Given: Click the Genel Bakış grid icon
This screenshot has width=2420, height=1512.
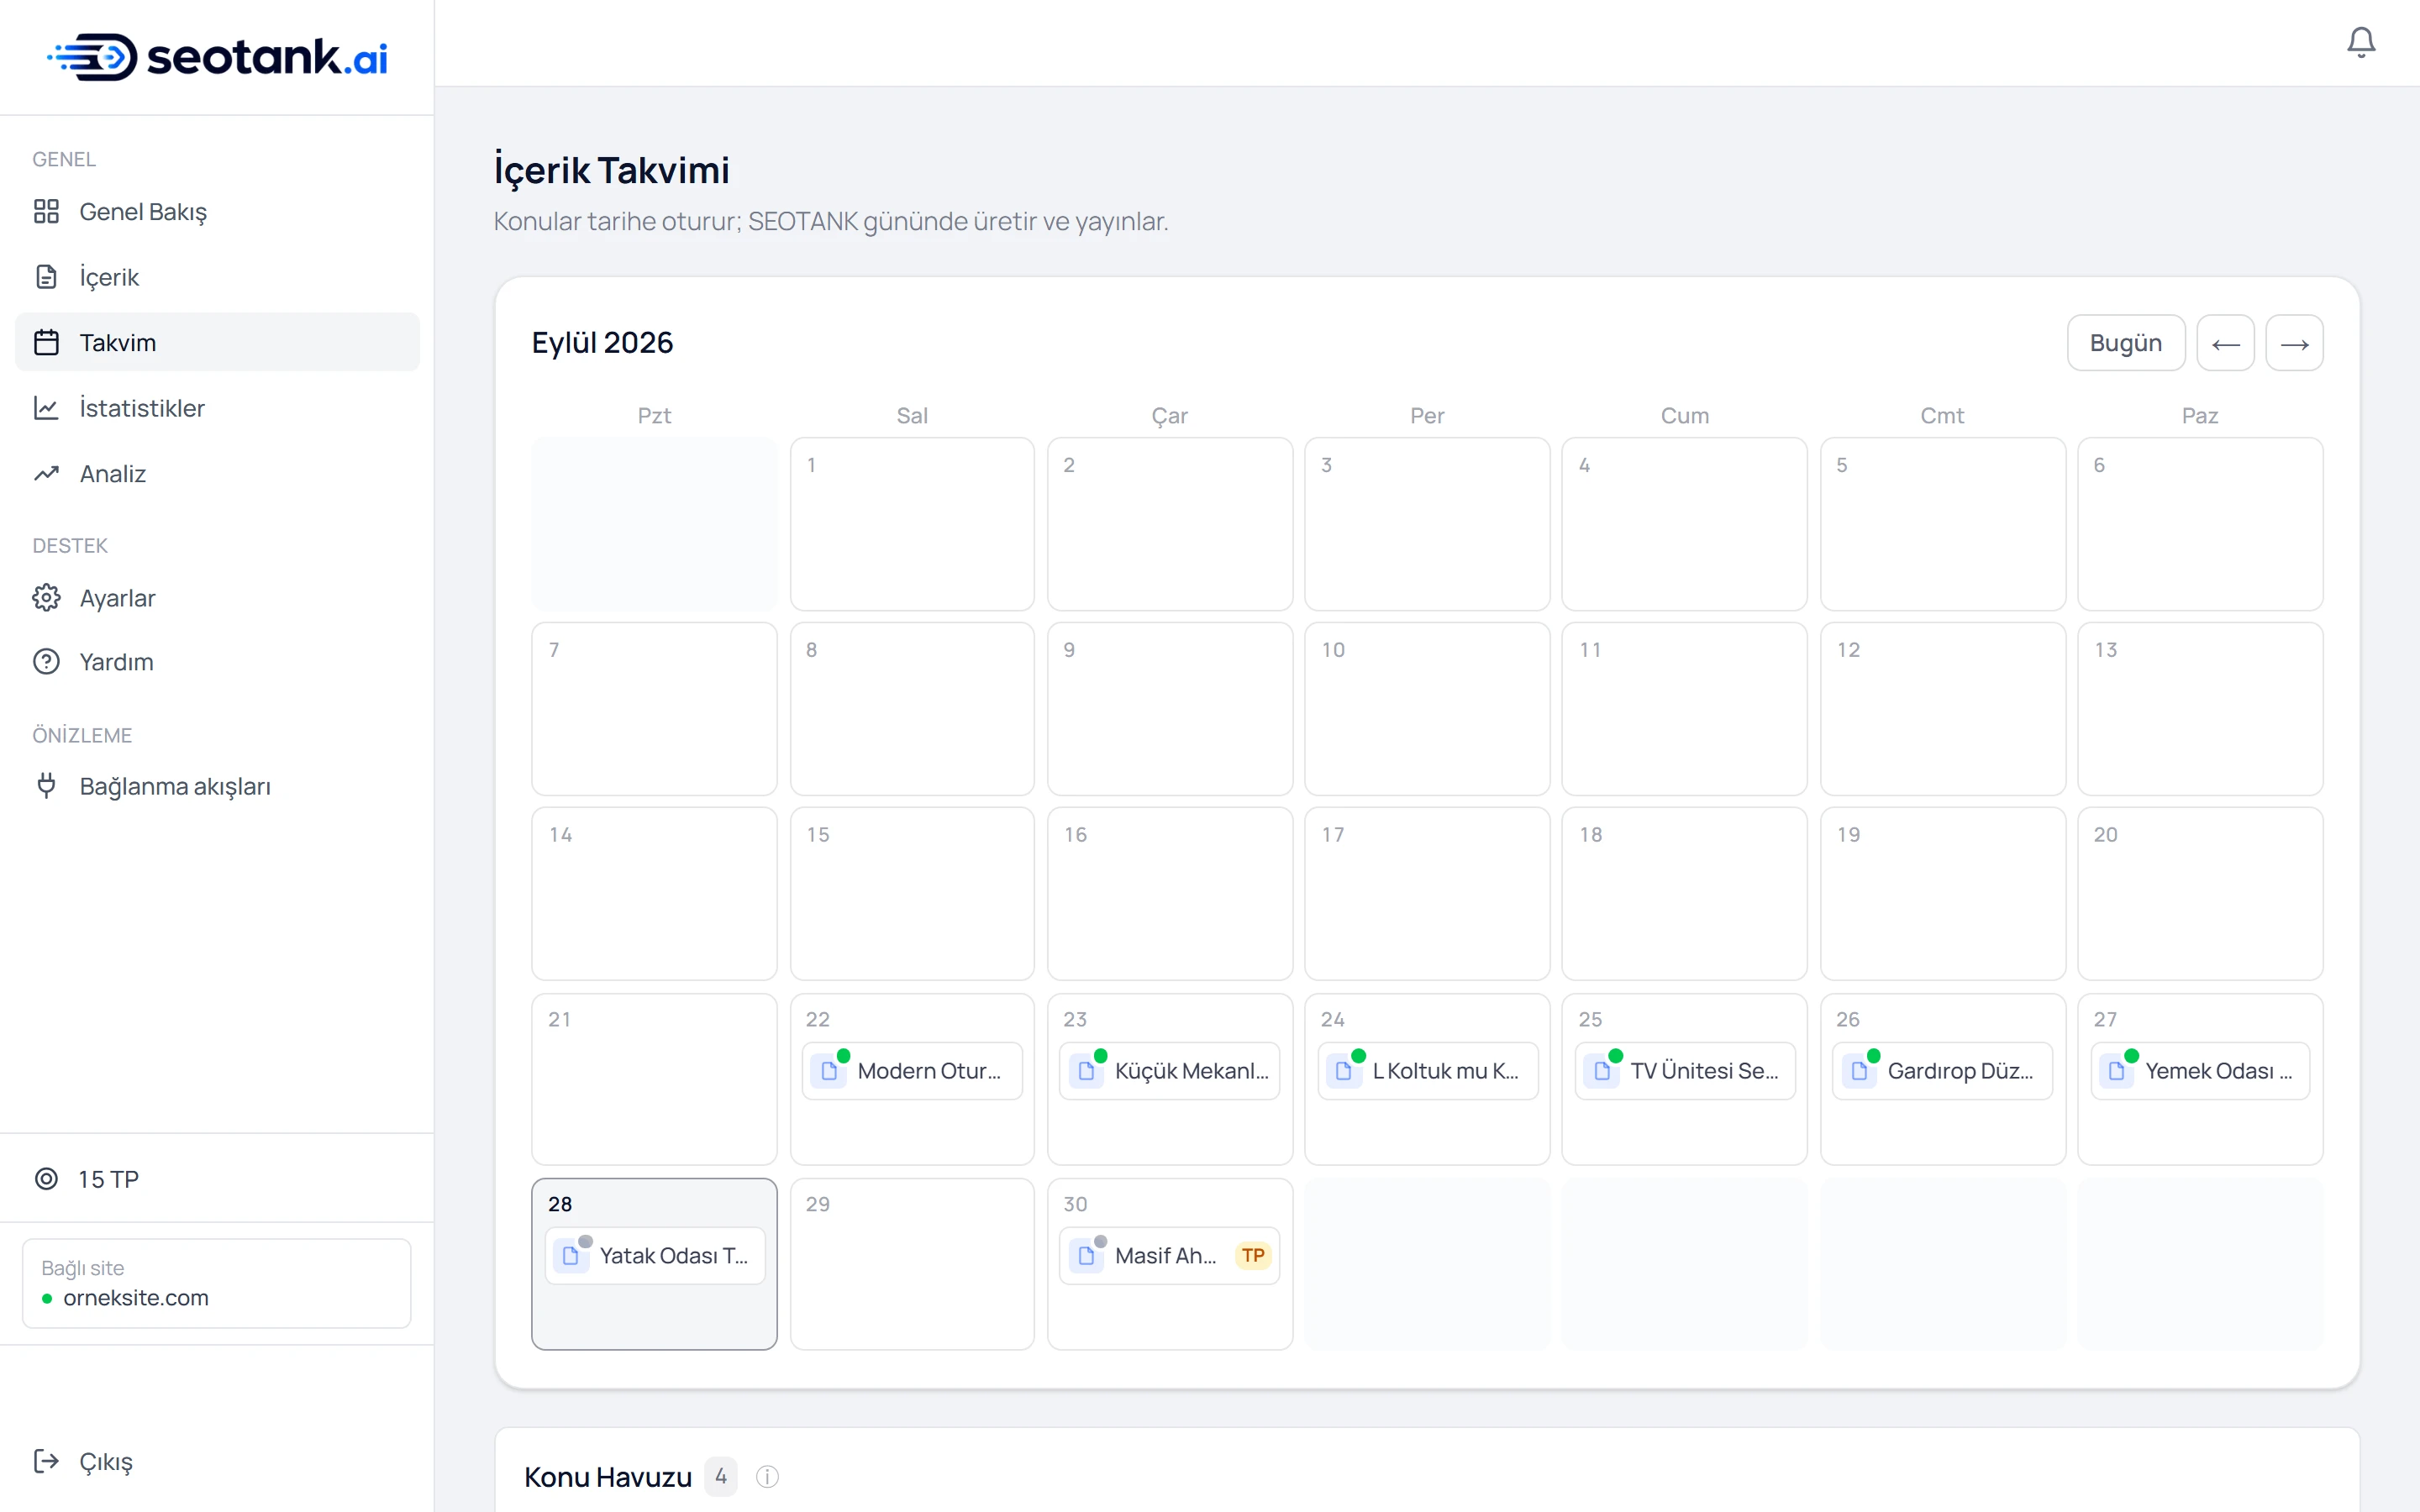Looking at the screenshot, I should click(x=46, y=211).
